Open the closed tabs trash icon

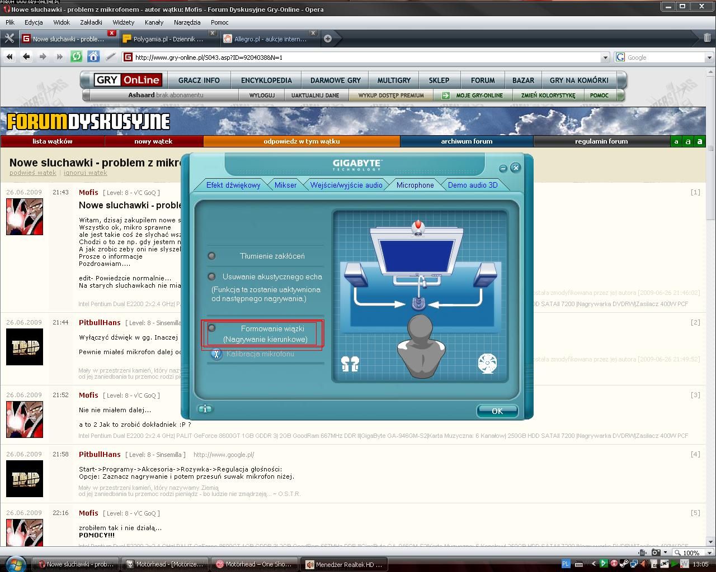(x=707, y=38)
